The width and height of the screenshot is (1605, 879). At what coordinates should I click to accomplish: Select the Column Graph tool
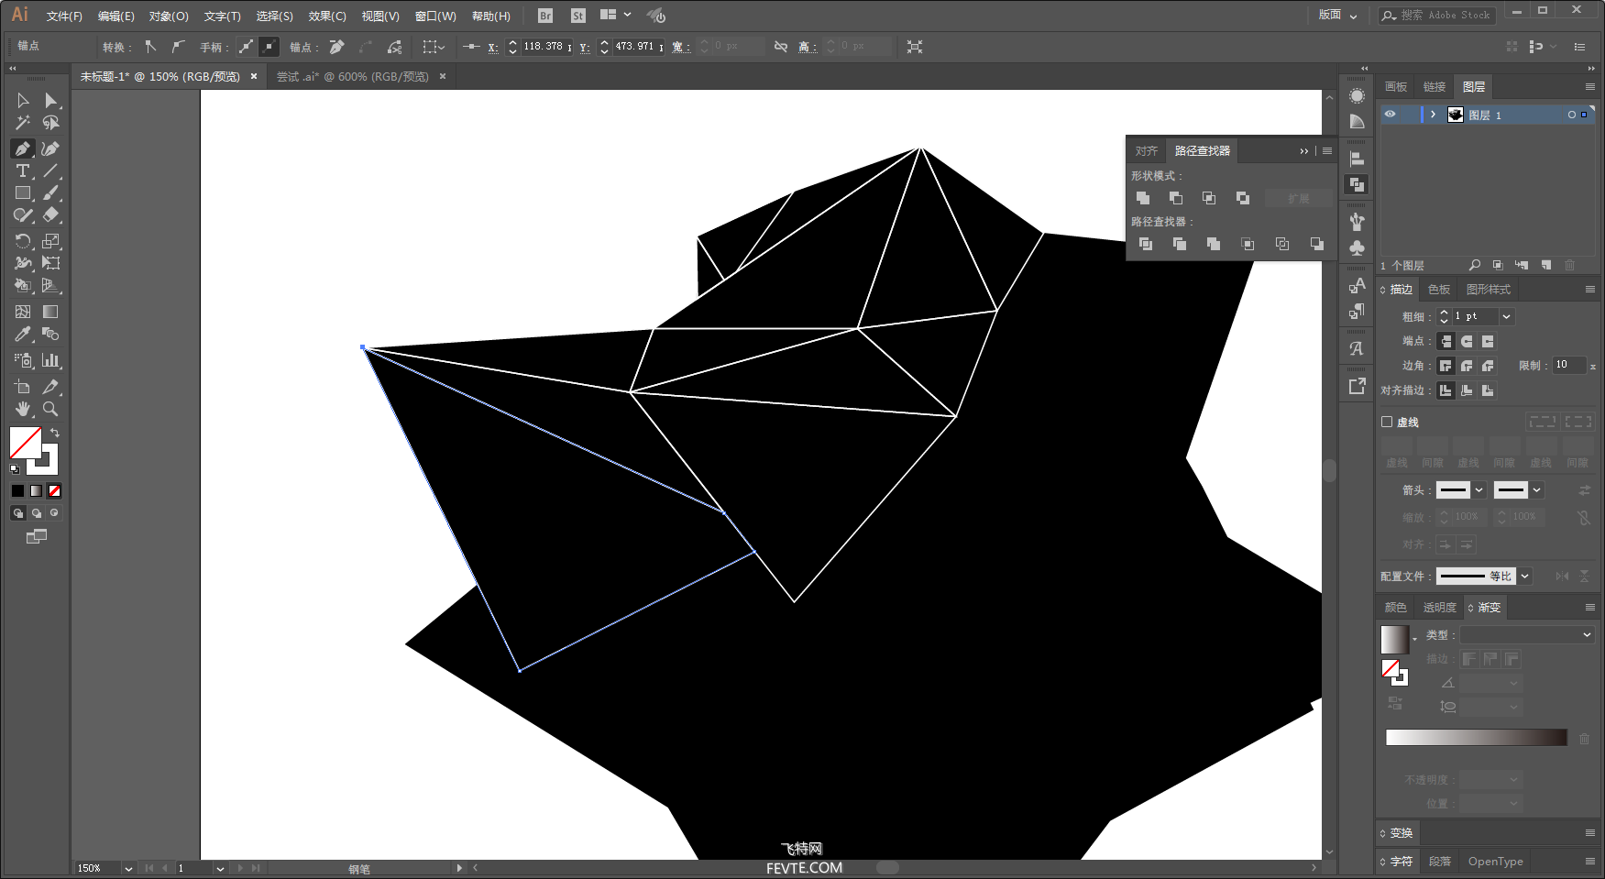point(51,360)
